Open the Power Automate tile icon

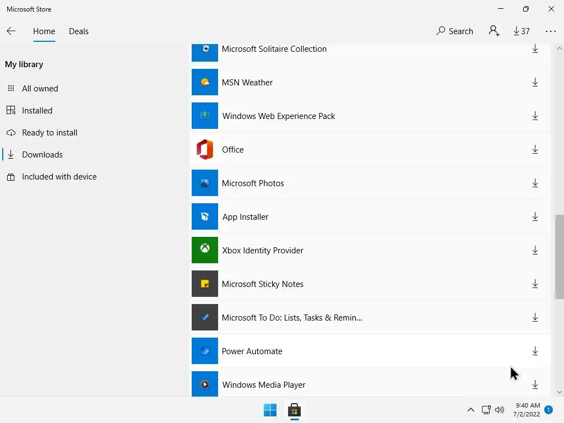205,351
